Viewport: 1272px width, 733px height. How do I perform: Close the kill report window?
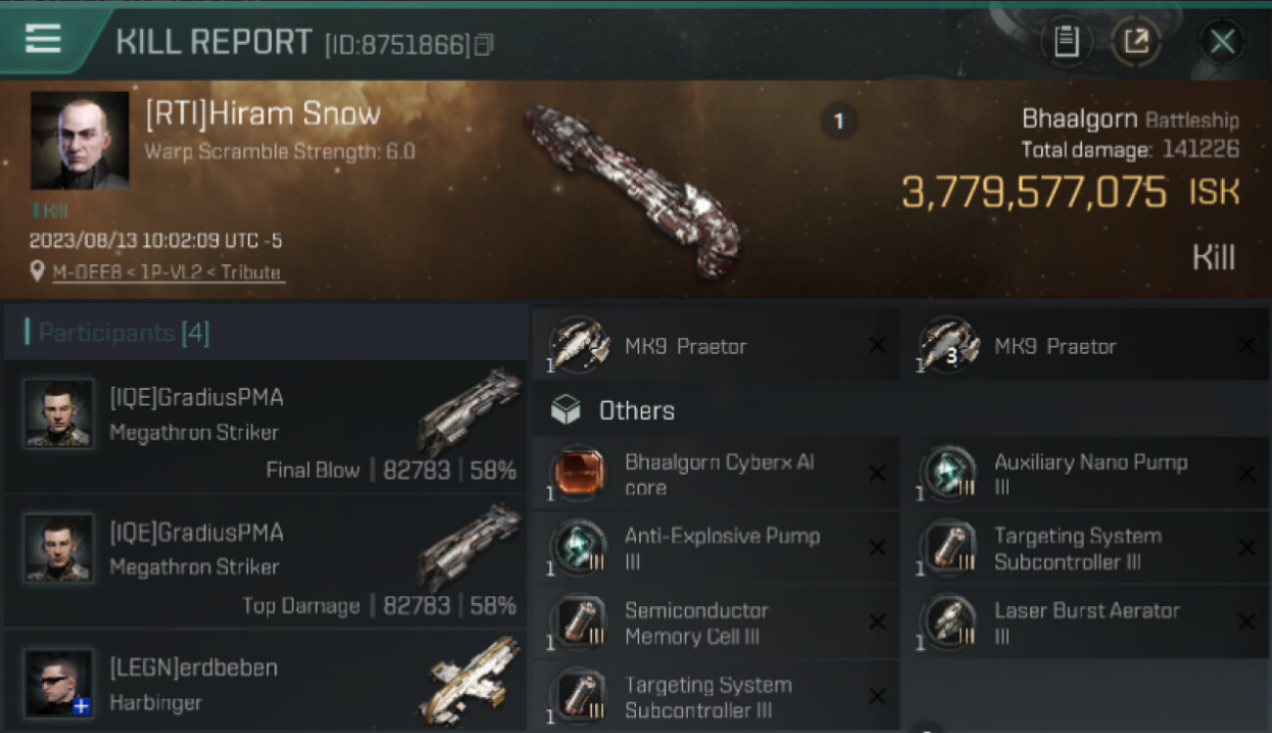click(x=1222, y=42)
